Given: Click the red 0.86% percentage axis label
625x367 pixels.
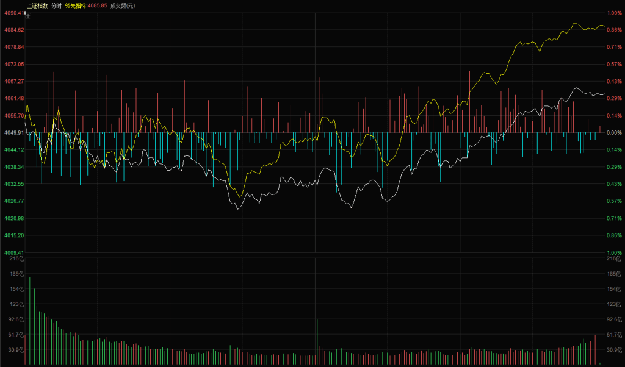Looking at the screenshot, I should (613, 30).
